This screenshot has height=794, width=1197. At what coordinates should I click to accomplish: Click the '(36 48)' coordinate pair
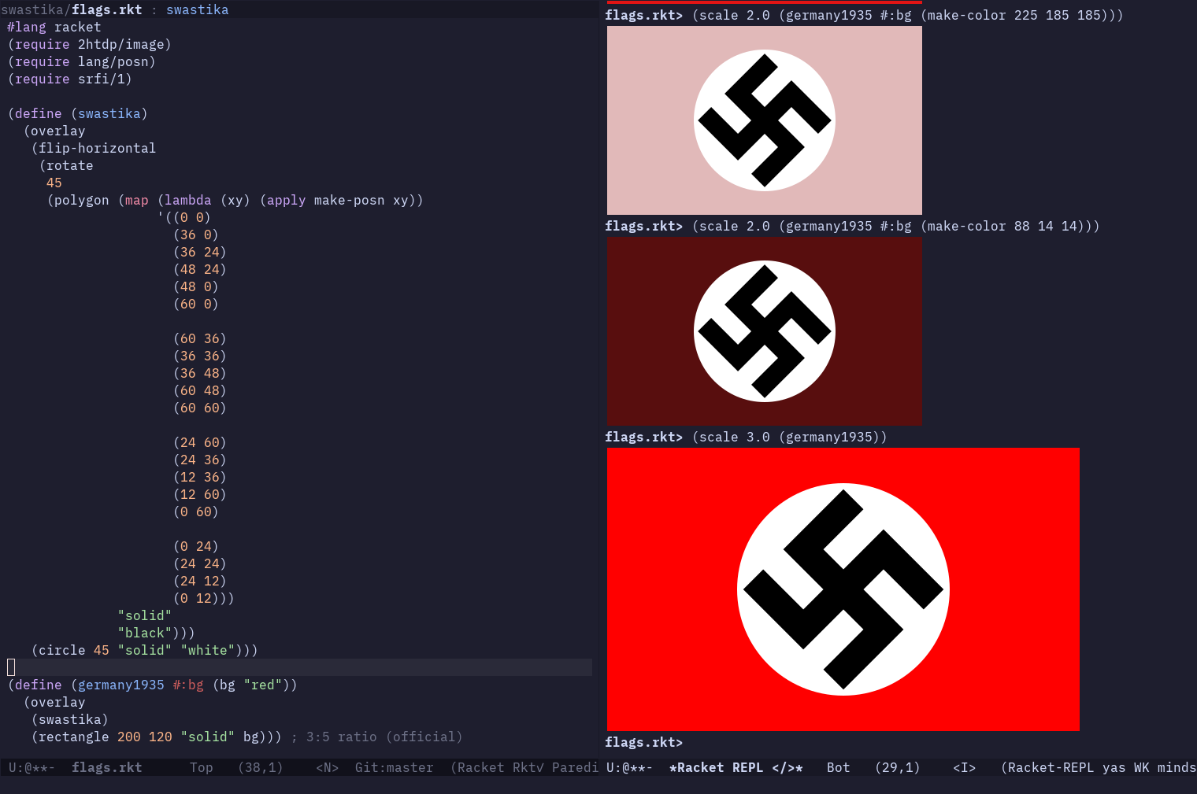pyautogui.click(x=200, y=373)
